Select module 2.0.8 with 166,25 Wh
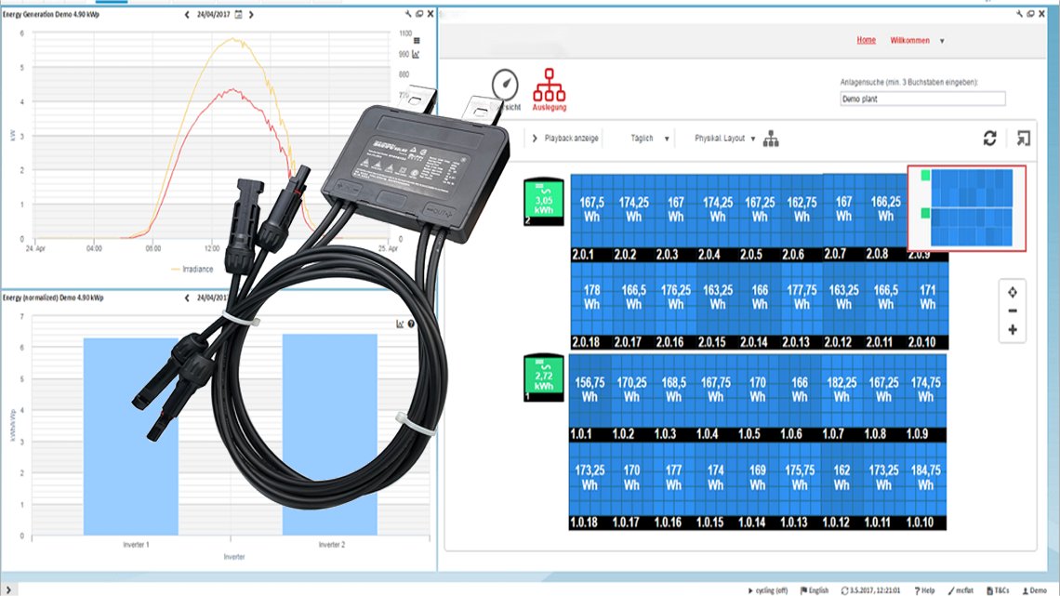The image size is (1060, 596). coord(885,218)
